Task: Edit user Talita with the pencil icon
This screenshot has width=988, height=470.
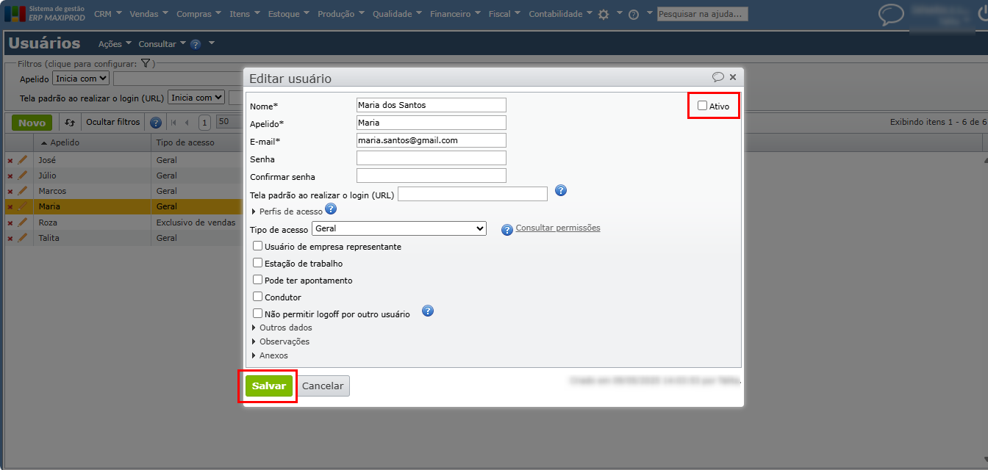Action: pos(23,237)
